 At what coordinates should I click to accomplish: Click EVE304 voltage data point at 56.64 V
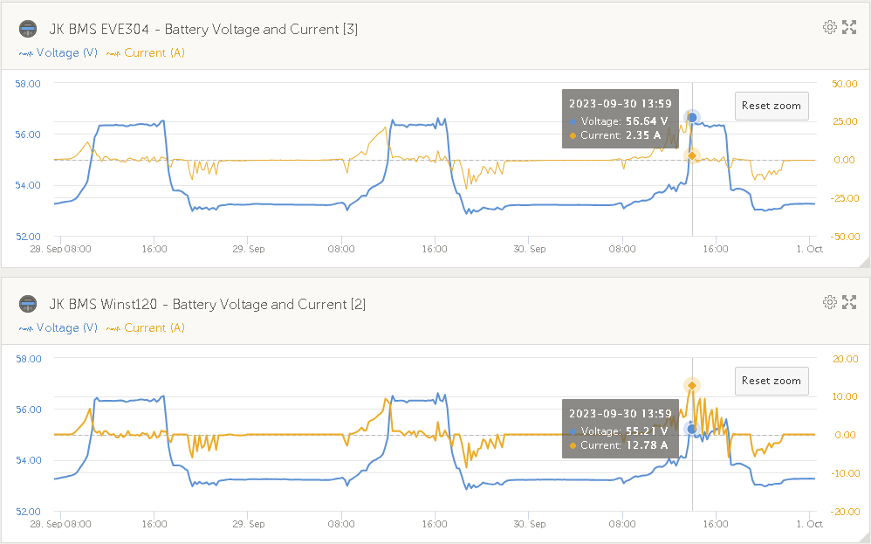692,117
